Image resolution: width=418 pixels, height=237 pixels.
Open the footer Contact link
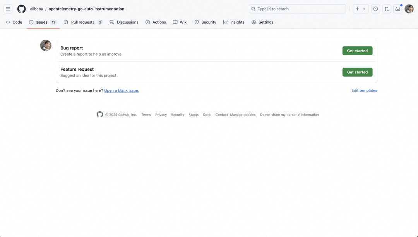(221, 115)
